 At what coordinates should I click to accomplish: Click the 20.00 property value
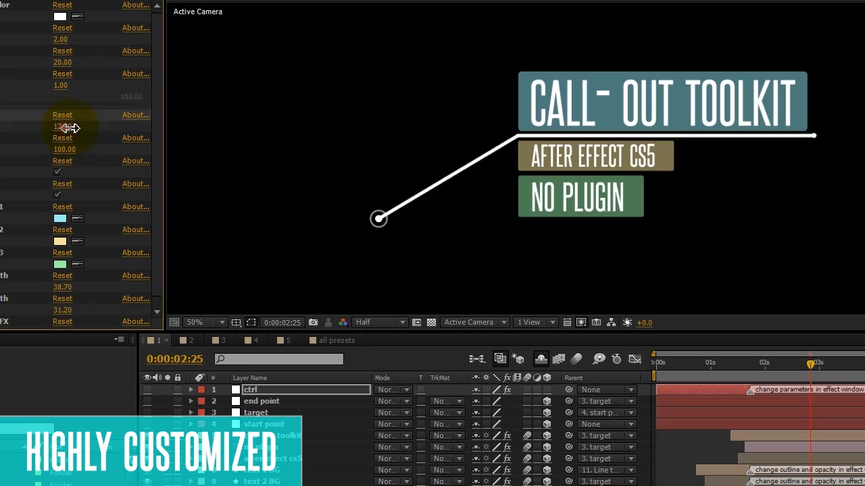coord(62,62)
